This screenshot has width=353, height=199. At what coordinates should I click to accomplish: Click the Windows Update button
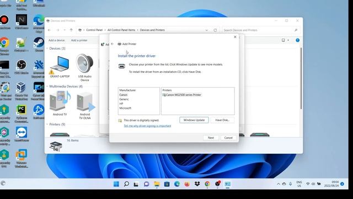(x=194, y=120)
